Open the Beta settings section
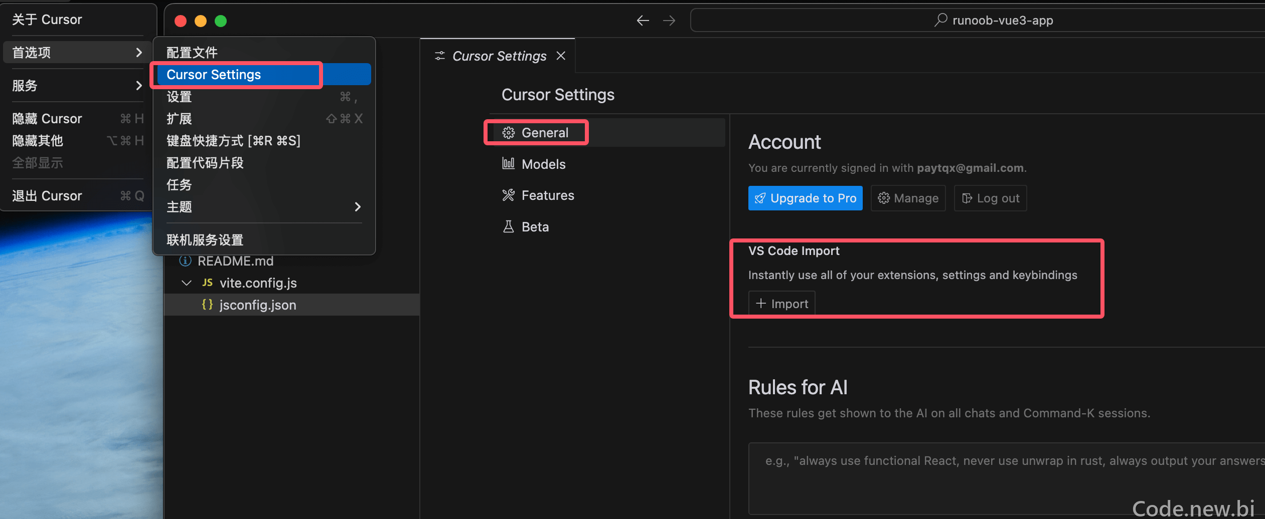 pyautogui.click(x=607, y=227)
